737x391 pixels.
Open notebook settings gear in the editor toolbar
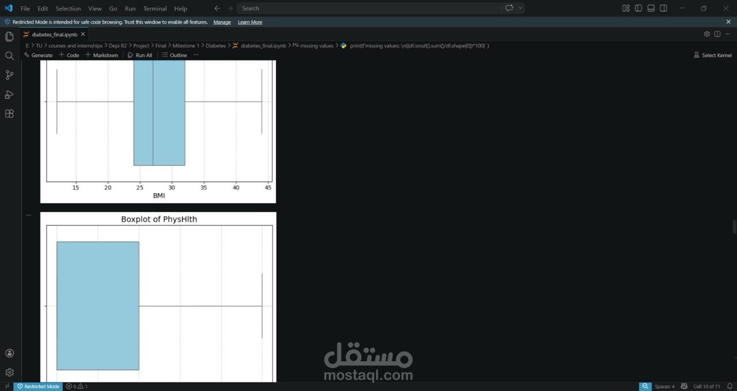point(707,34)
